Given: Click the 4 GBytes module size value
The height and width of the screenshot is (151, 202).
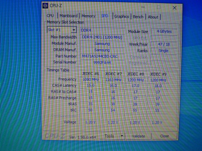Looking at the screenshot, I should [x=164, y=31].
